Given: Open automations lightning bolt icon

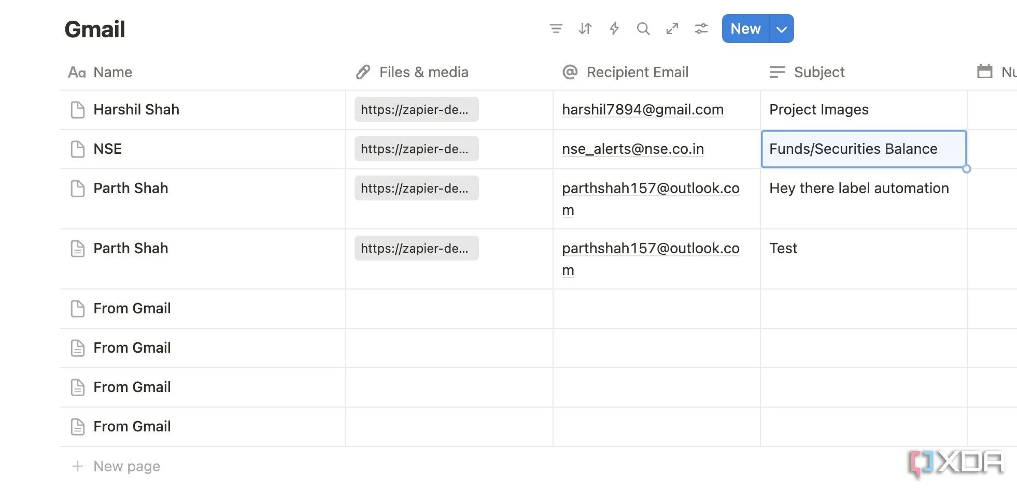Looking at the screenshot, I should [614, 28].
